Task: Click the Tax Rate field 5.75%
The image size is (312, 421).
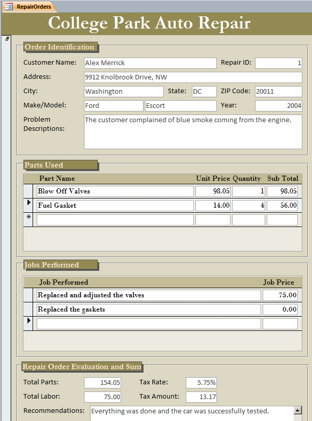Action: point(201,383)
